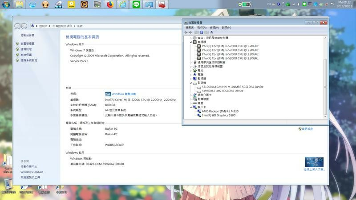
Task: Expand the Computer (電腦) tree node
Action: pos(191,75)
